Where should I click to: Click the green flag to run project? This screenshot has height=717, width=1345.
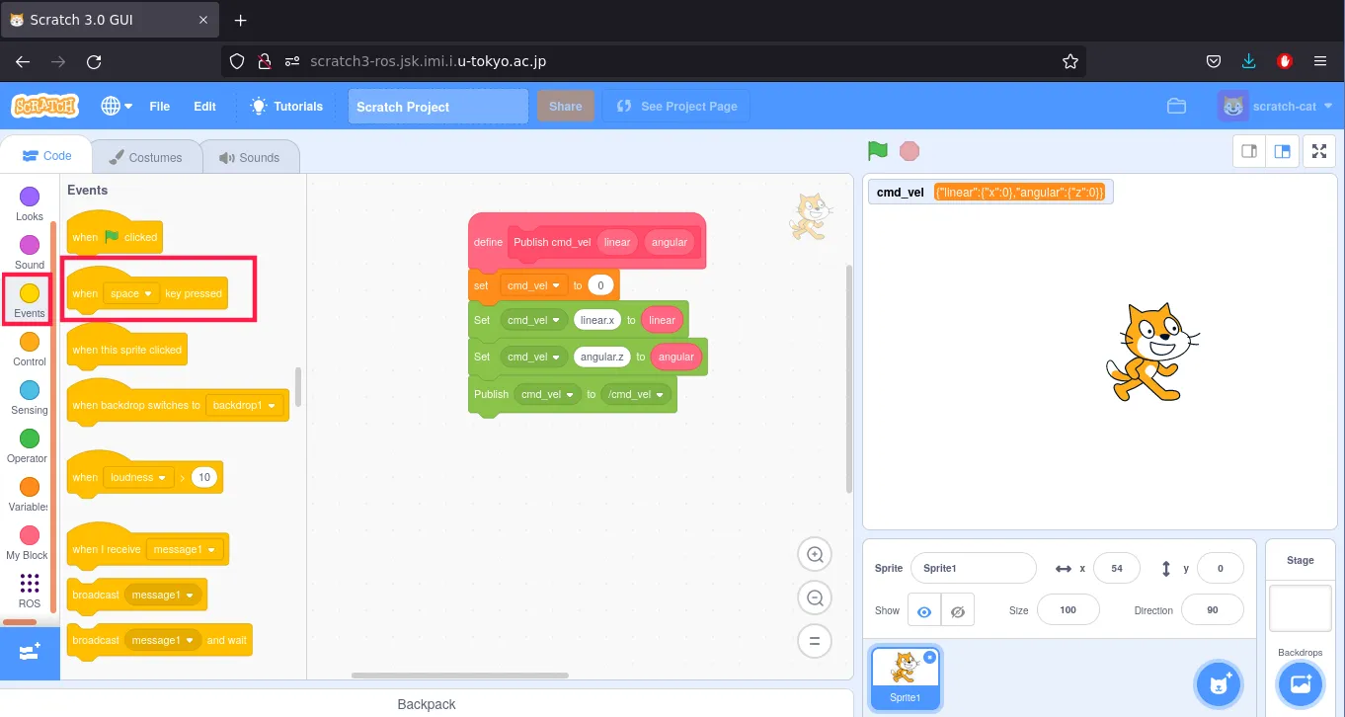point(877,151)
